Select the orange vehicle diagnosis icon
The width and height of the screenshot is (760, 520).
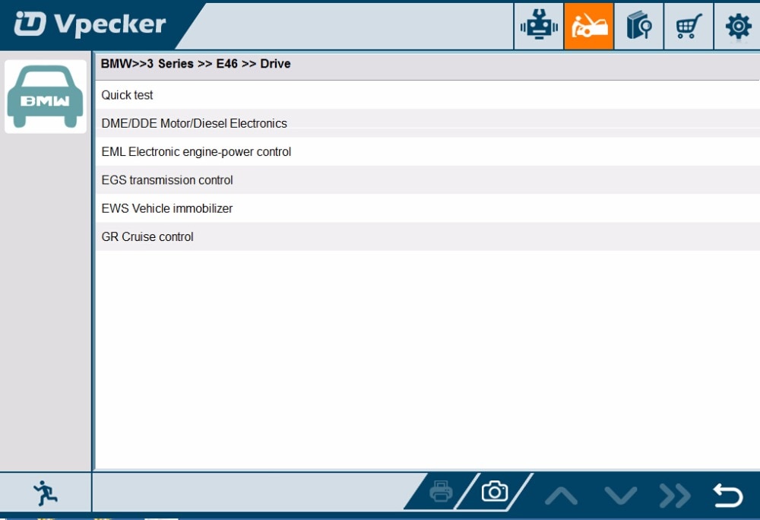[x=588, y=27]
